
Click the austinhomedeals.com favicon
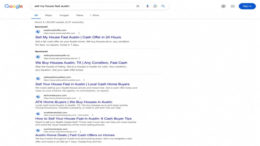[x=38, y=131]
